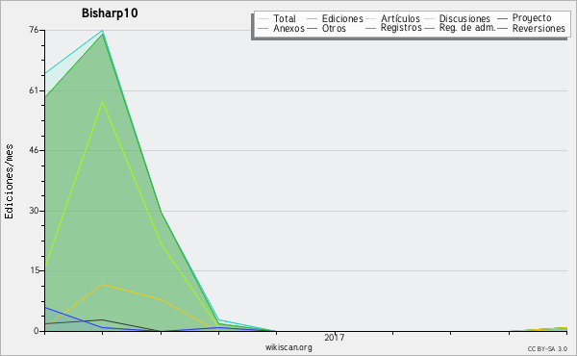The image size is (577, 356).
Task: Click the 46 y-axis value
Action: pyautogui.click(x=34, y=150)
